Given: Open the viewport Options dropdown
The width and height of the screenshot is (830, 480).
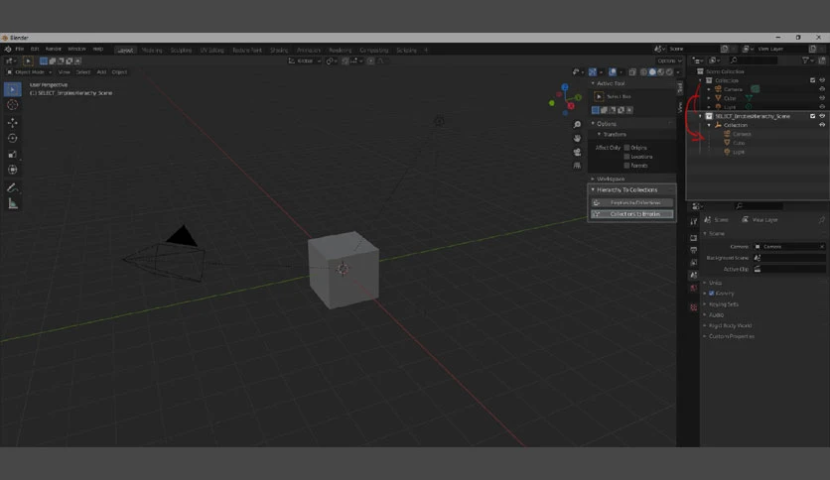Looking at the screenshot, I should click(x=669, y=60).
